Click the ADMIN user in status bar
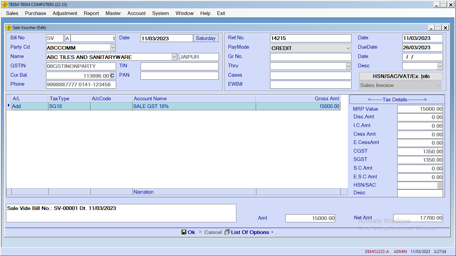 coord(401,252)
